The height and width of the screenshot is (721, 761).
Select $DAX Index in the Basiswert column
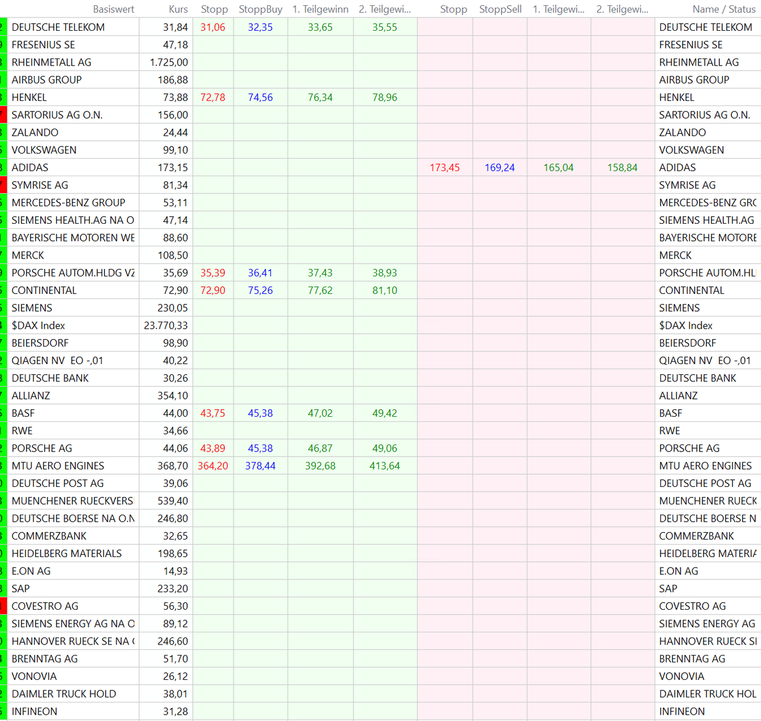click(x=38, y=326)
